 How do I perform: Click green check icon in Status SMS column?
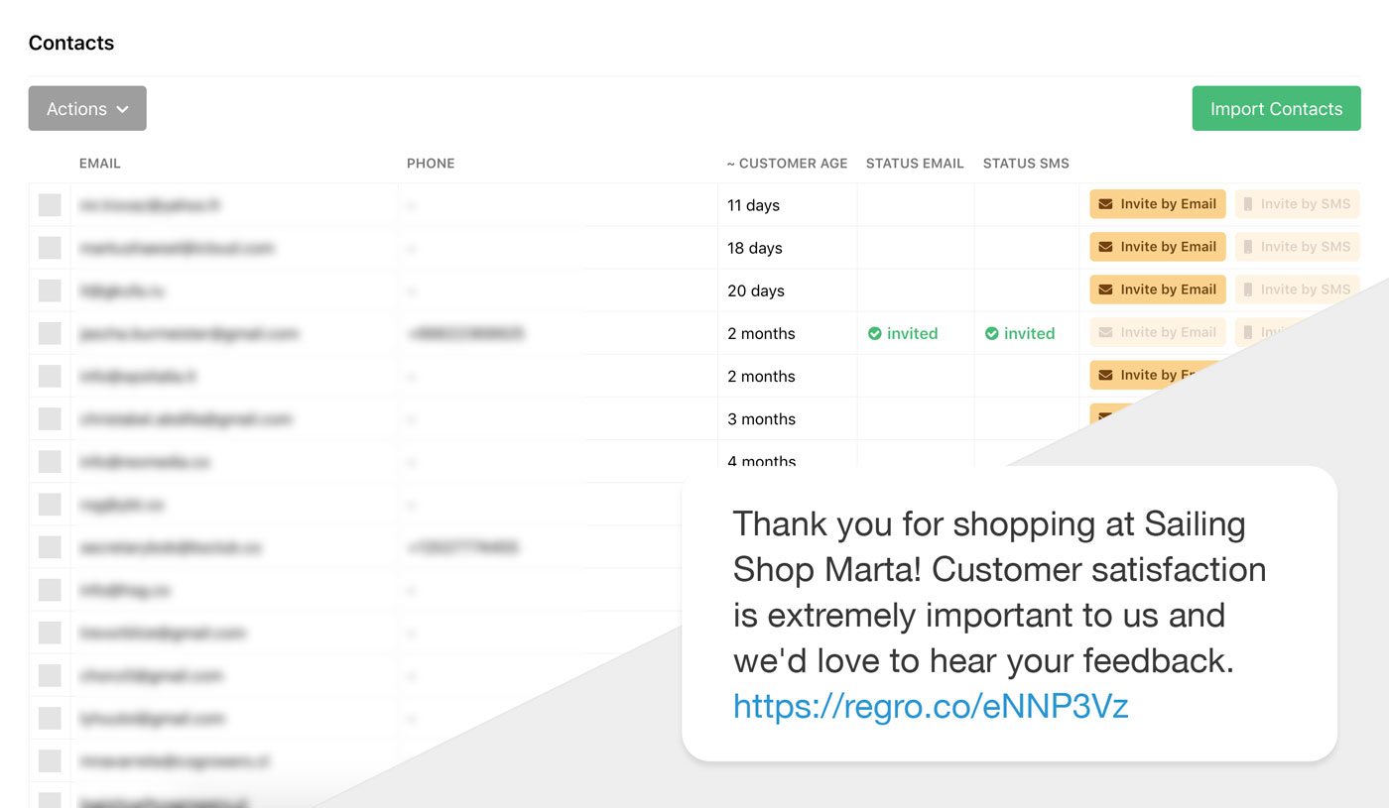[991, 334]
